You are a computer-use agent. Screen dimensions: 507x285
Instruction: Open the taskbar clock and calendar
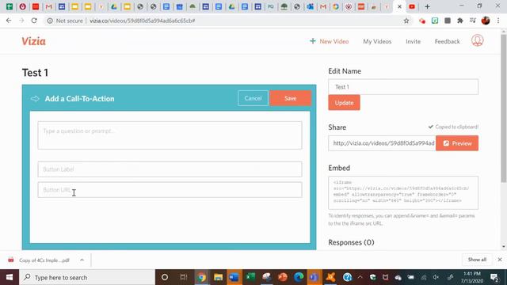(472, 277)
